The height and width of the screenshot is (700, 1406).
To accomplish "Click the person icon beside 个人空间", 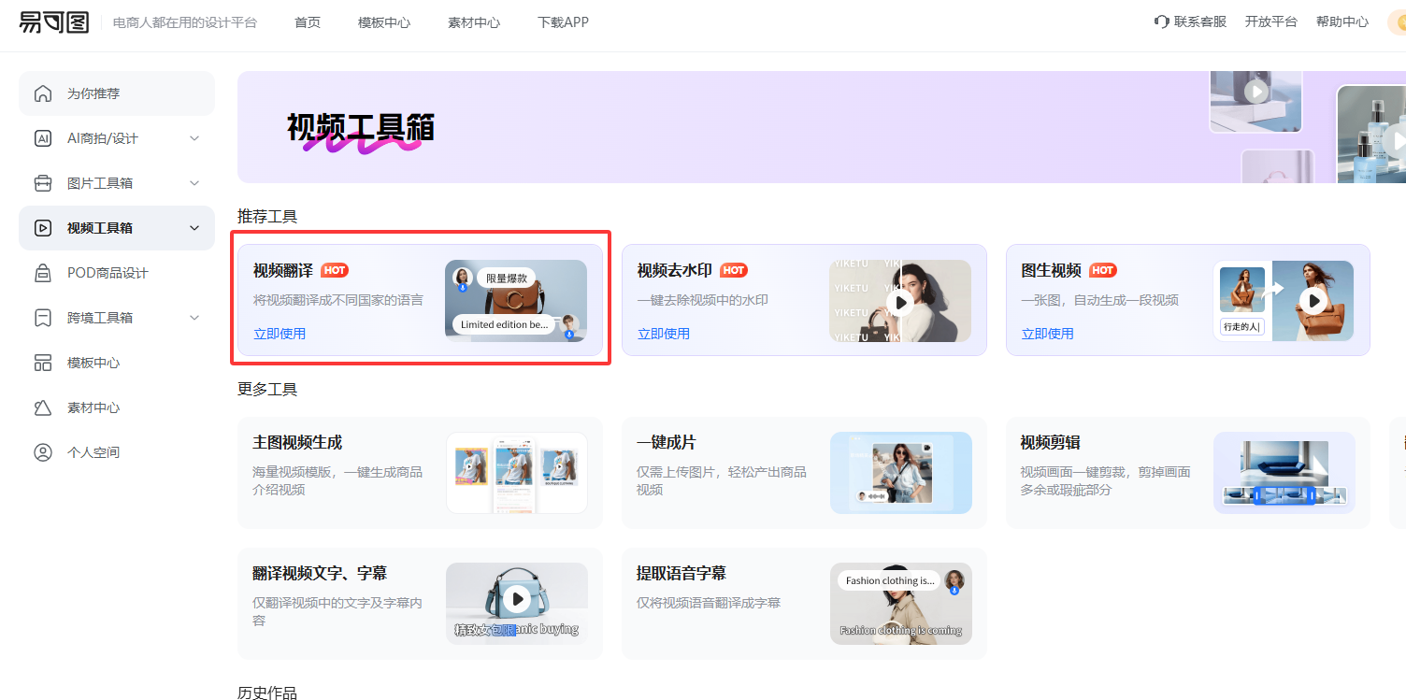I will [x=43, y=452].
